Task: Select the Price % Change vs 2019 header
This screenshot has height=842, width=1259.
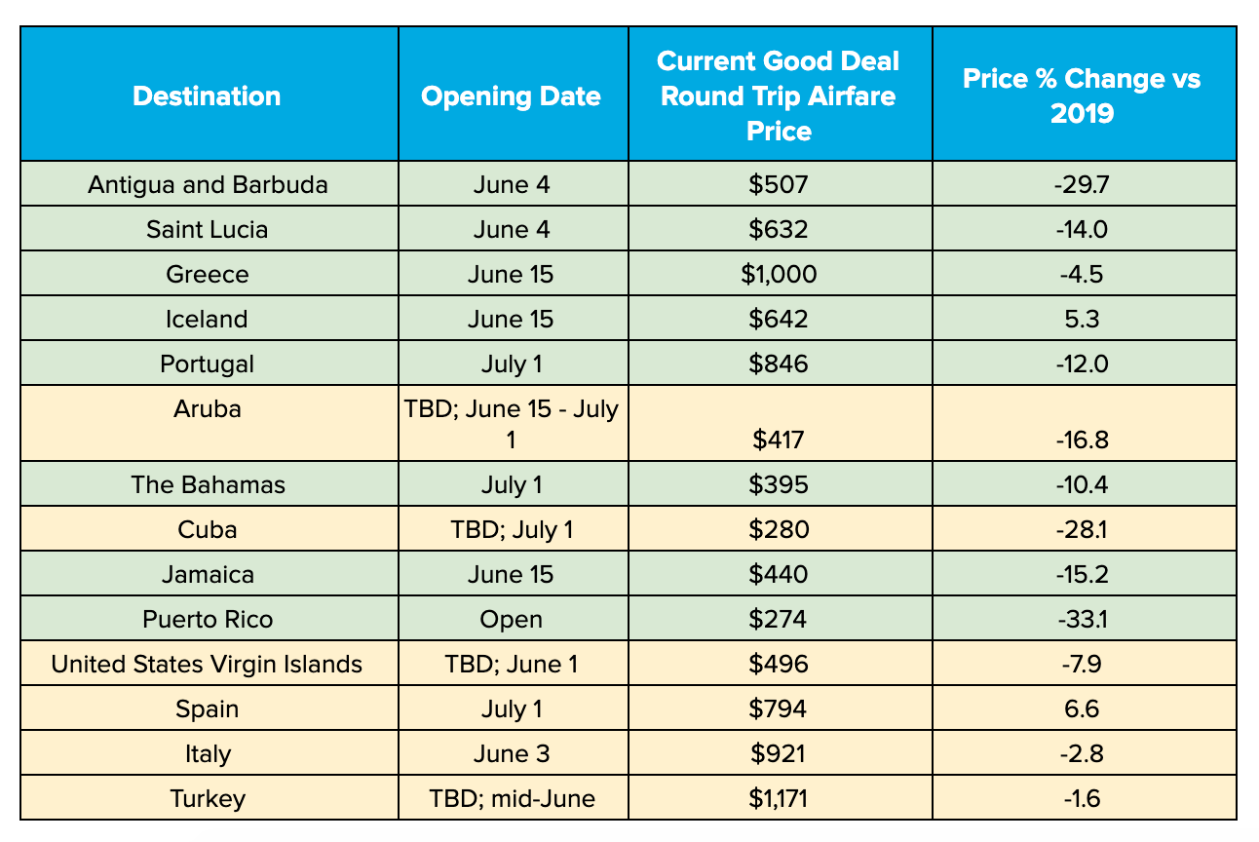Action: pos(1084,94)
